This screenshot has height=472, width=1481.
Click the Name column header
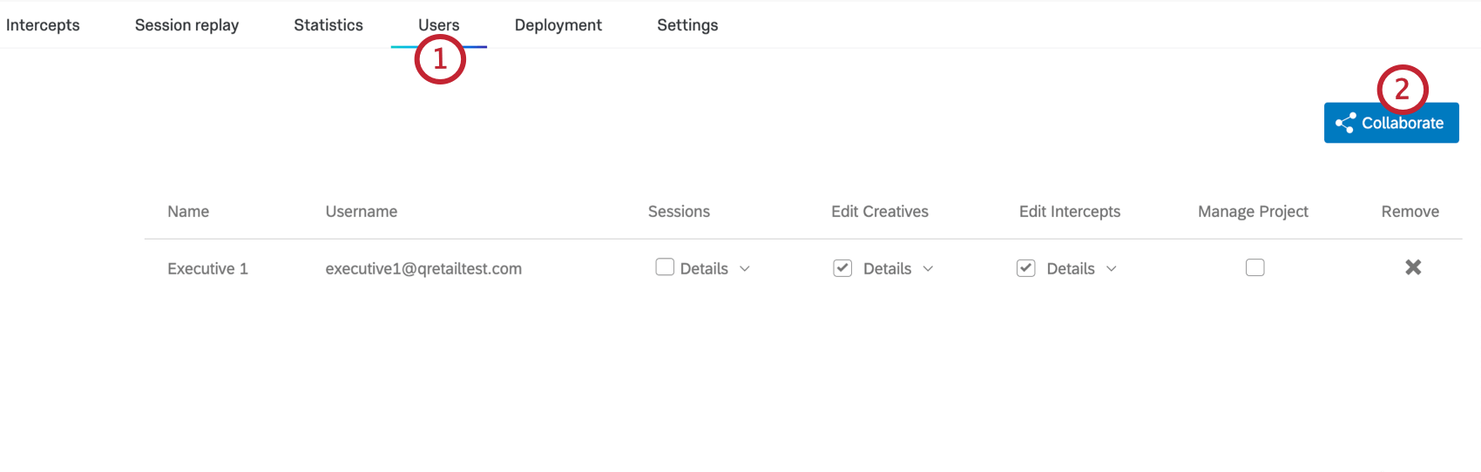188,212
